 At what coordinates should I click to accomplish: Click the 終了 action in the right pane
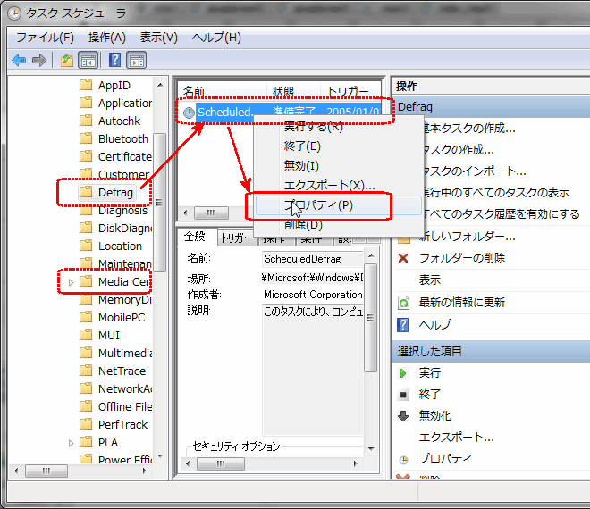(x=430, y=394)
